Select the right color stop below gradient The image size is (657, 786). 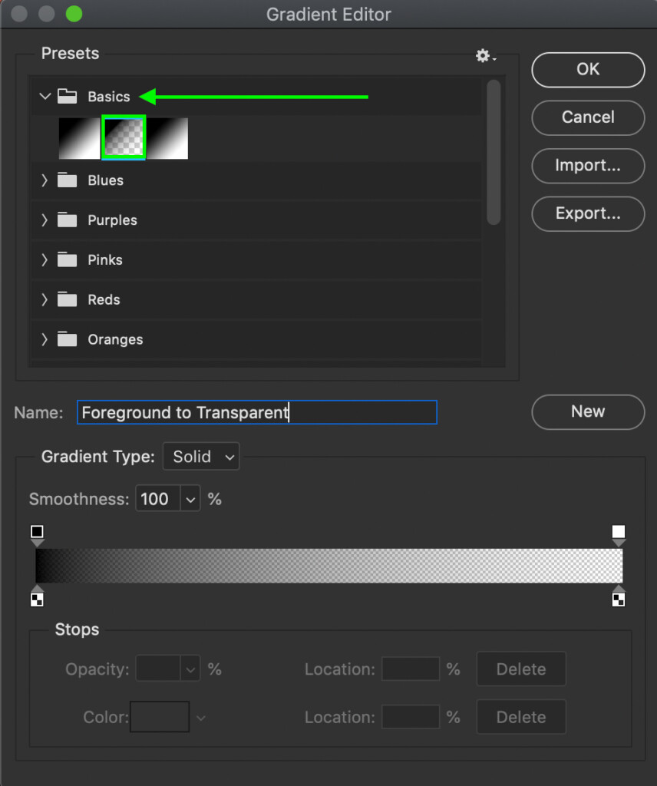coord(619,598)
